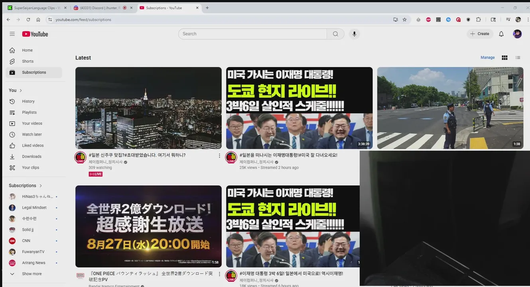This screenshot has height=287, width=530.
Task: Click the Create button
Action: coord(480,34)
